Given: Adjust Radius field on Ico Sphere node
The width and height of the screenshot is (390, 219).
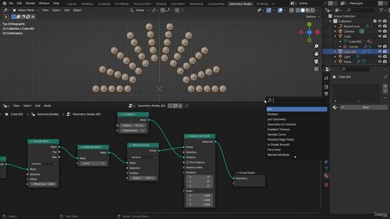Looking at the screenshot, I should [x=133, y=125].
